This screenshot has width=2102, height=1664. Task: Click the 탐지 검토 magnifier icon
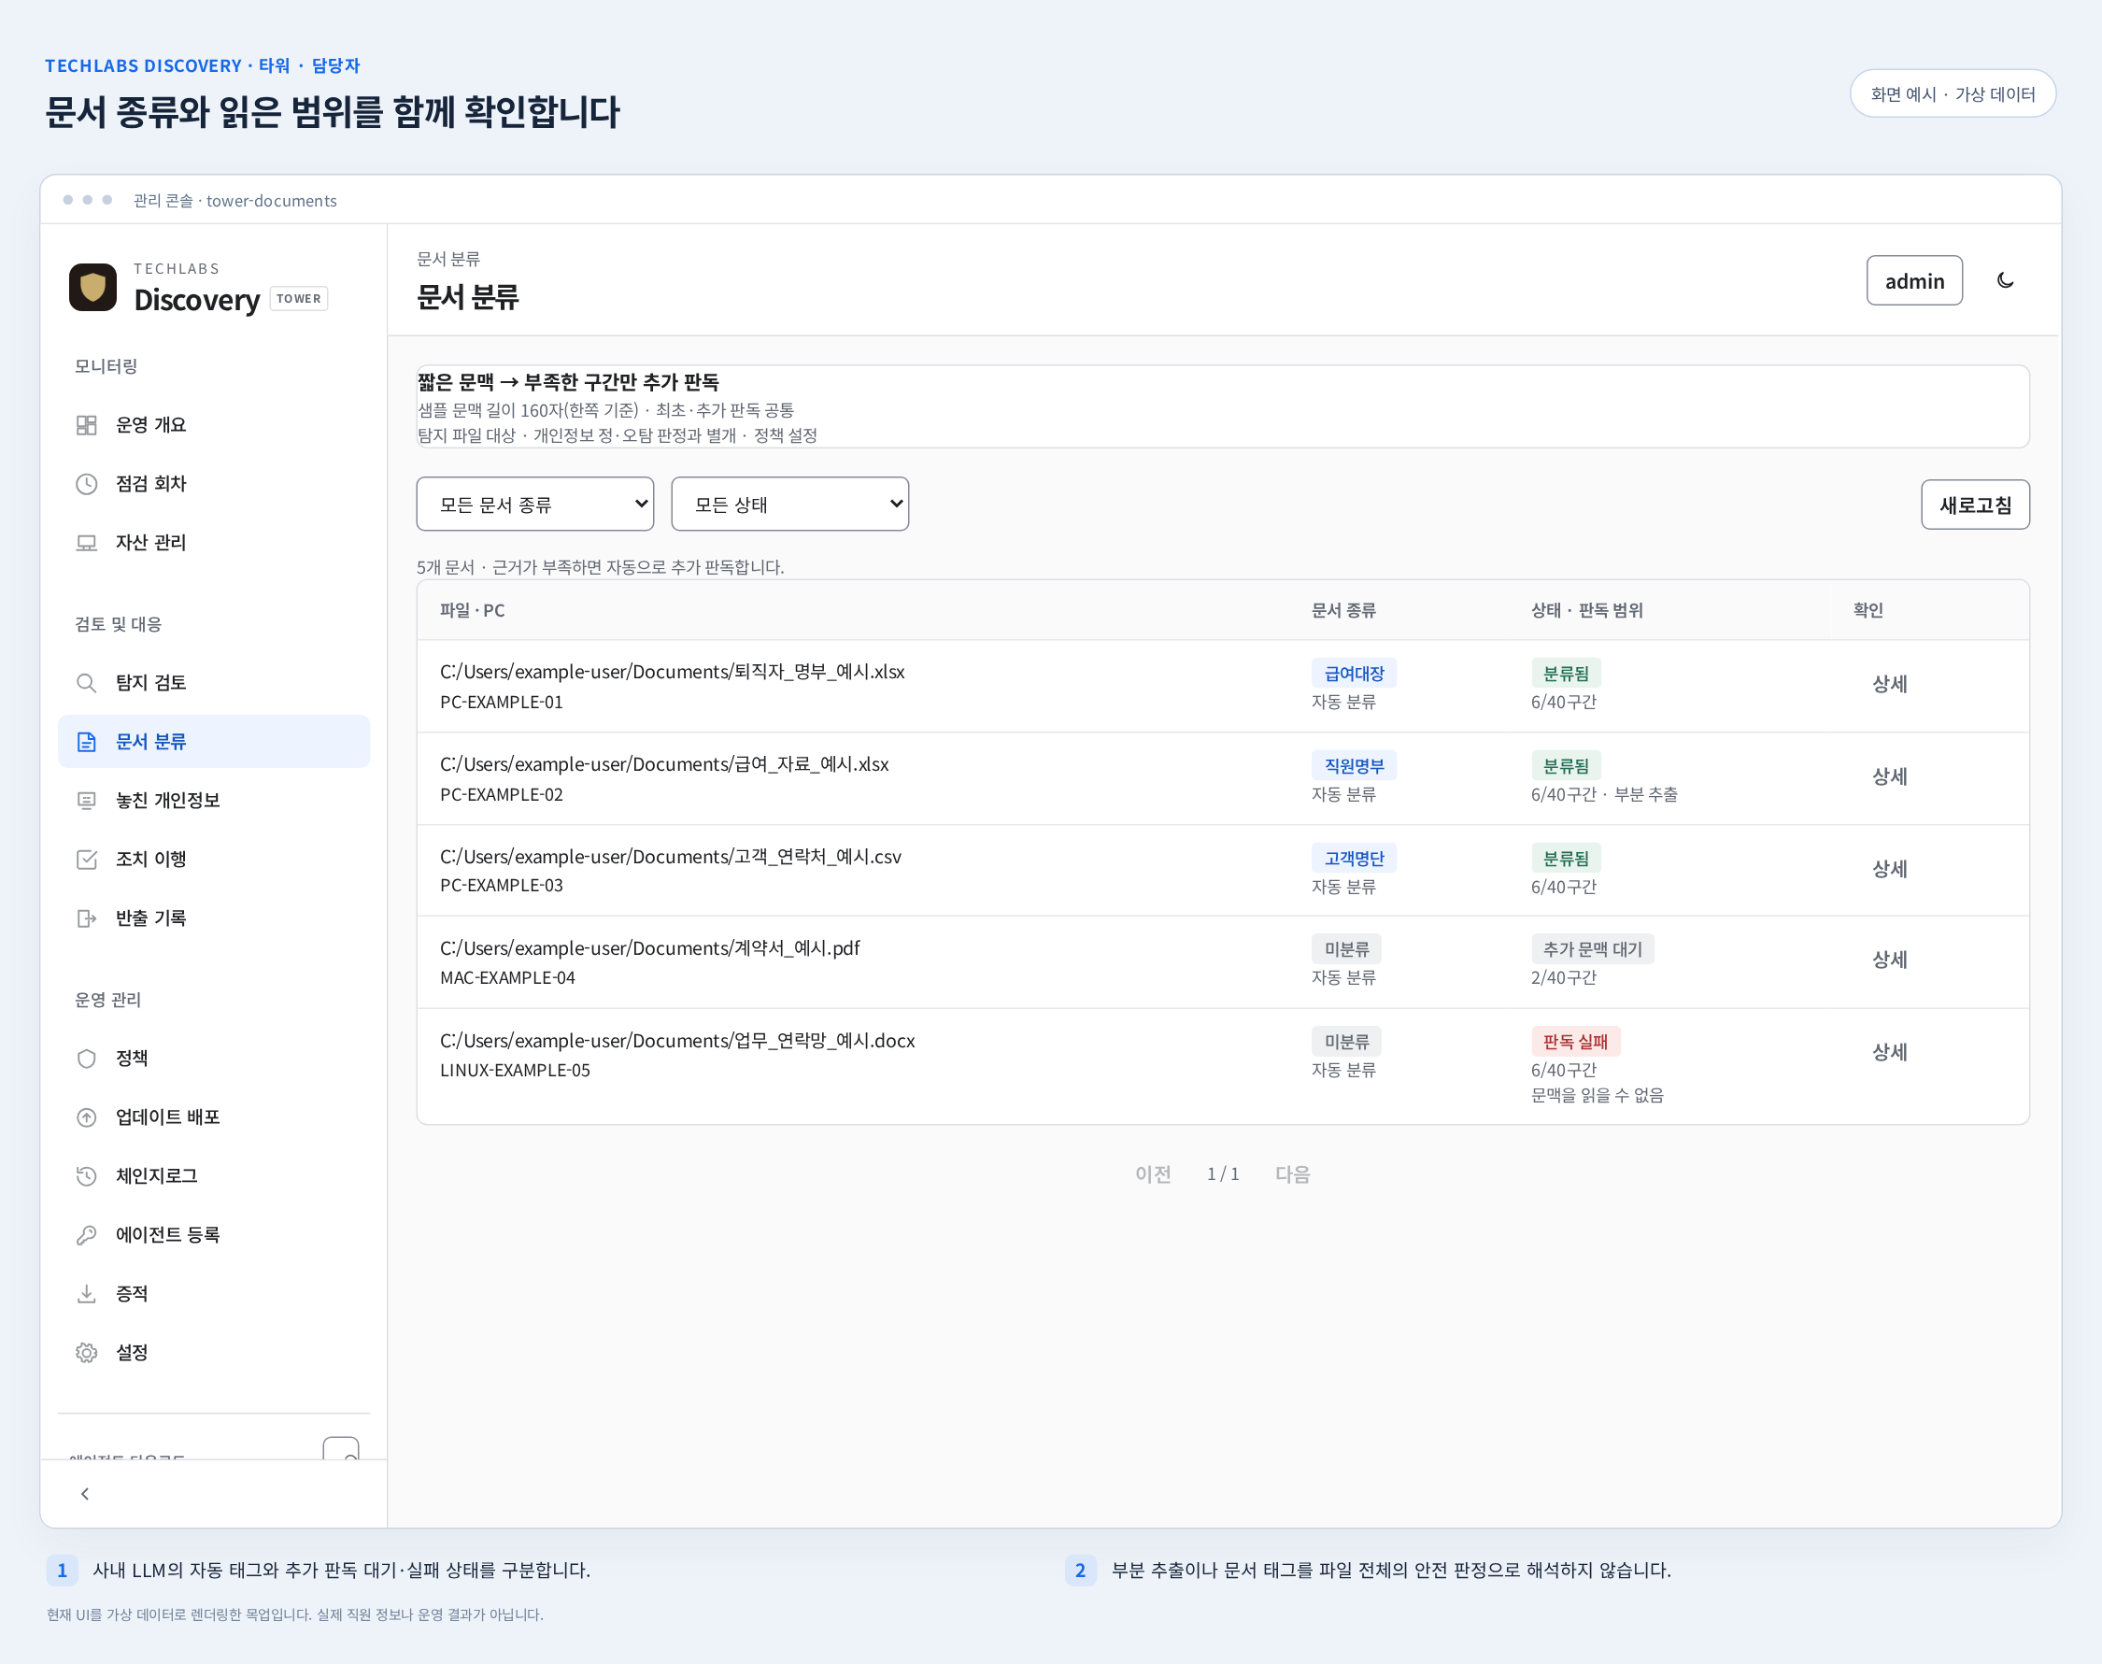click(87, 683)
